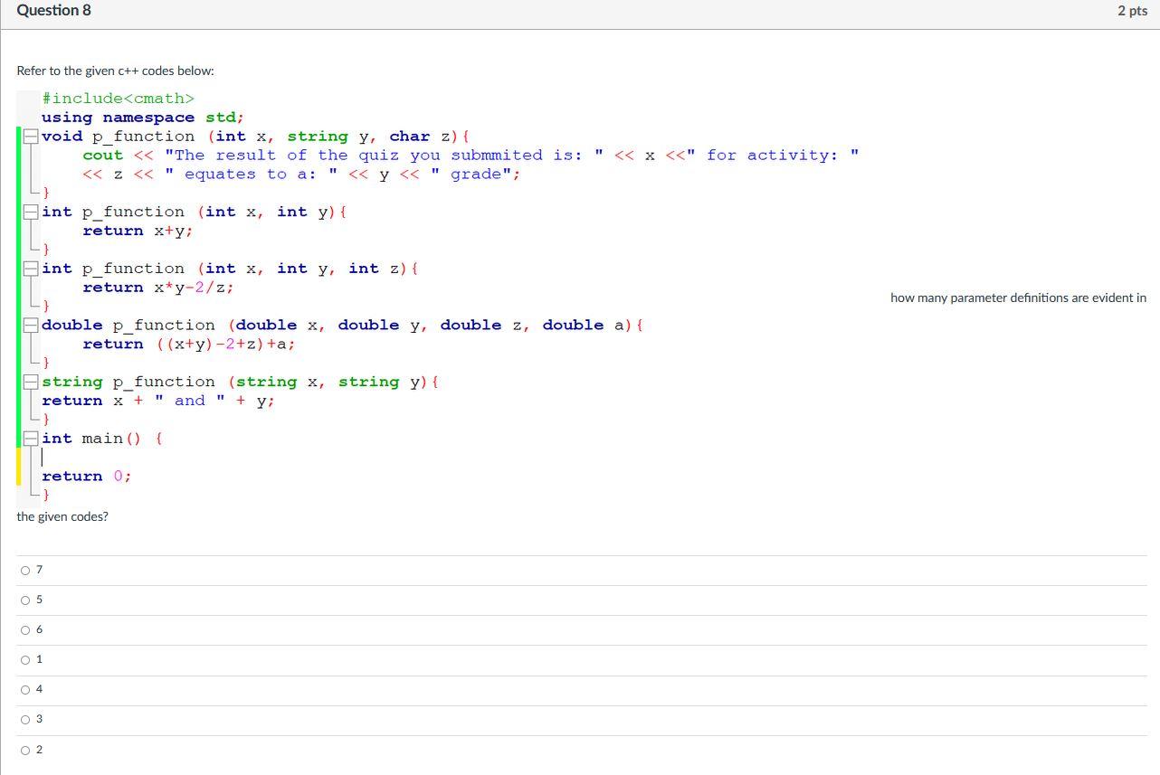
Task: Collapse the int main() block
Action: 32,439
